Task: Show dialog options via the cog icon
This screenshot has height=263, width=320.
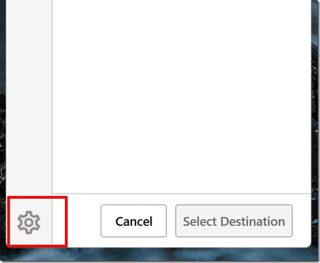Action: (x=29, y=222)
